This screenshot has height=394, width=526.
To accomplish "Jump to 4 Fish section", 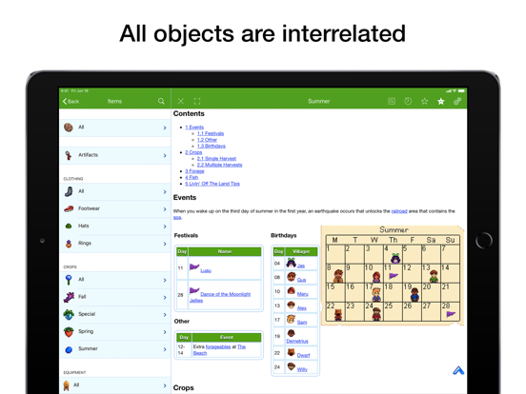I will coord(192,177).
